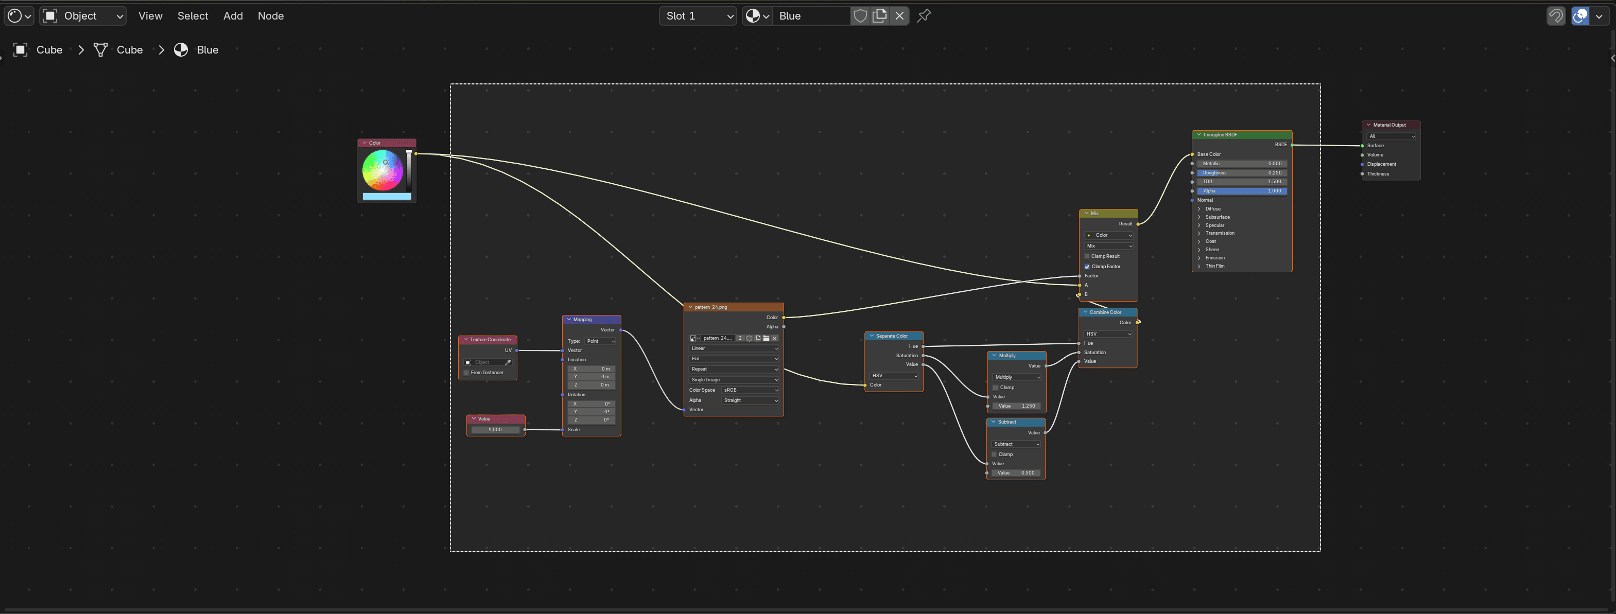The image size is (1616, 614).
Task: Open the Mapping Type Point dropdown
Action: coord(600,341)
